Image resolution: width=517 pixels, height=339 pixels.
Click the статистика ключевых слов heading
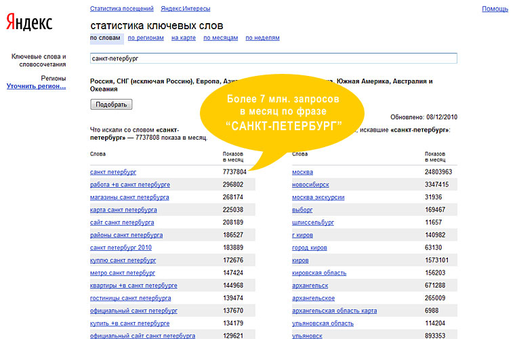click(x=157, y=25)
